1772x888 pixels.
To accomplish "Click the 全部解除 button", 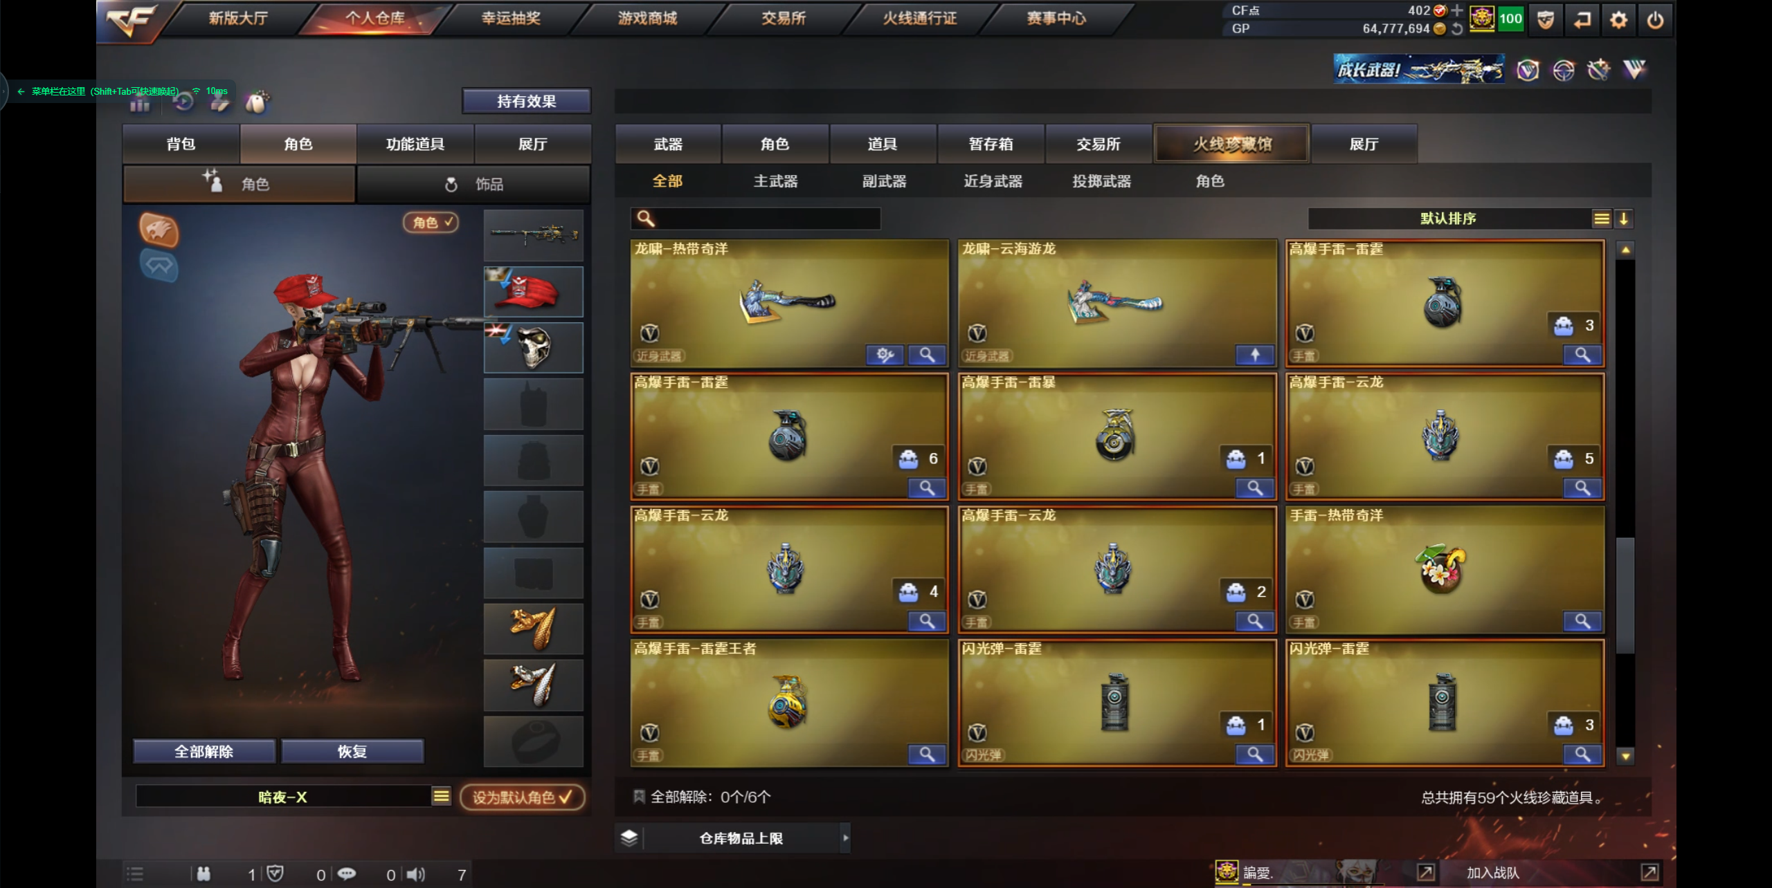I will pos(204,752).
